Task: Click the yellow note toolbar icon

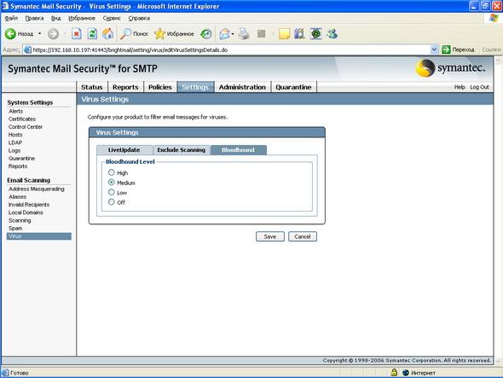Action: pos(284,34)
